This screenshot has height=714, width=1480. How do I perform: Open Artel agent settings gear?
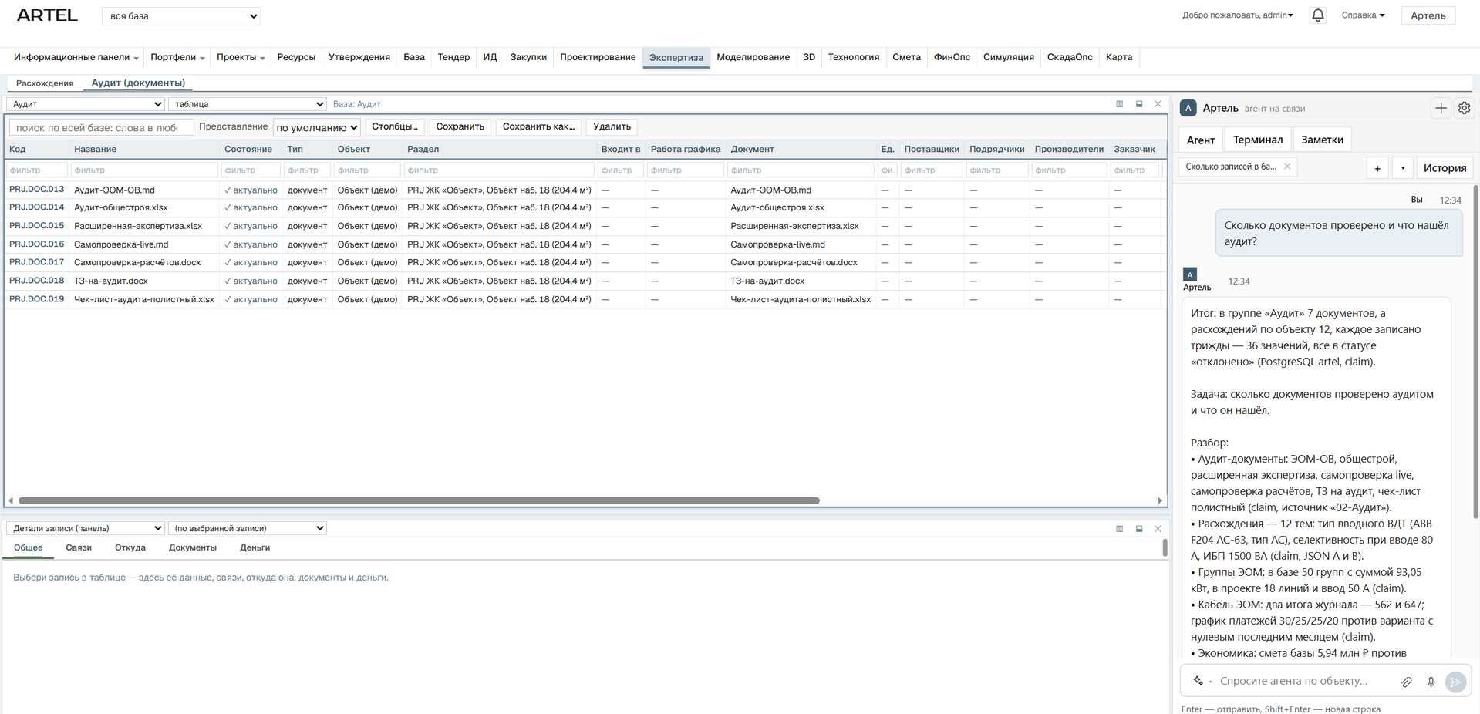pyautogui.click(x=1464, y=109)
